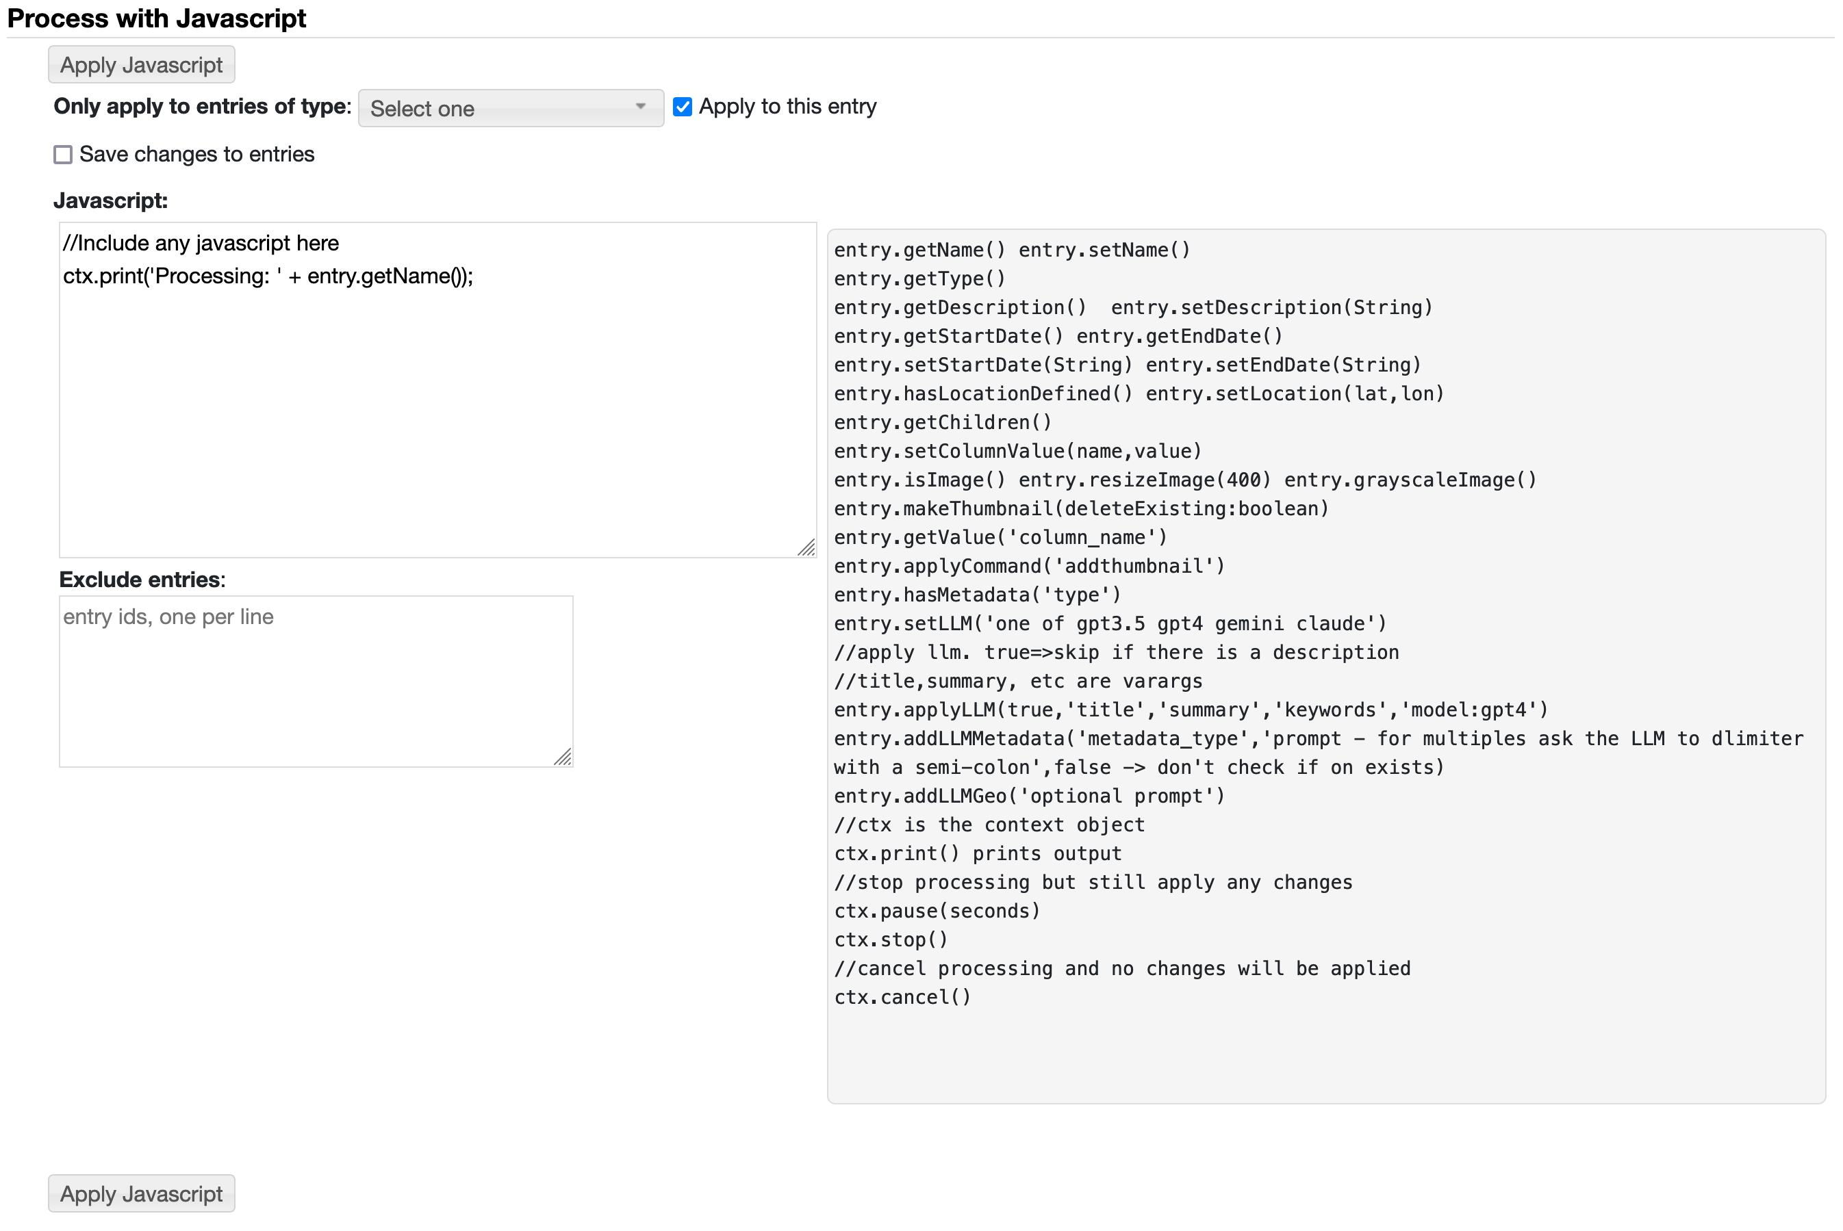Image resolution: width=1843 pixels, height=1231 pixels.
Task: Click 'ctx.cancel()' help line
Action: click(x=902, y=998)
